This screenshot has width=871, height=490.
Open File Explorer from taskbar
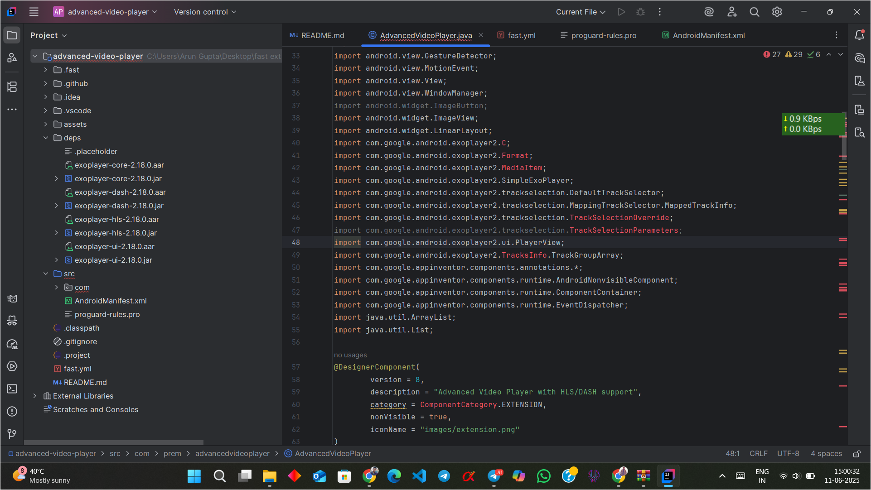click(269, 476)
